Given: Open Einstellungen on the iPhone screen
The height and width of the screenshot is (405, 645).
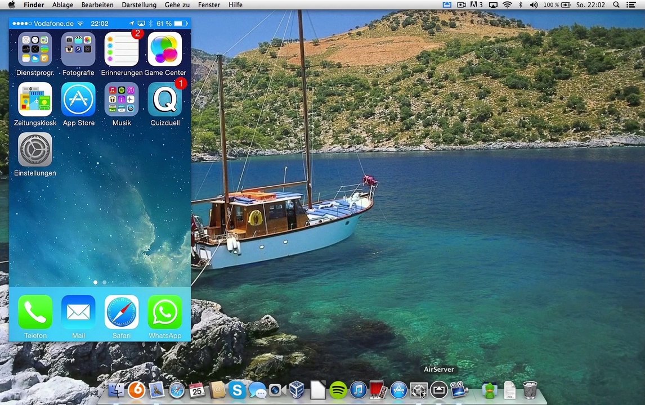Looking at the screenshot, I should coord(35,149).
